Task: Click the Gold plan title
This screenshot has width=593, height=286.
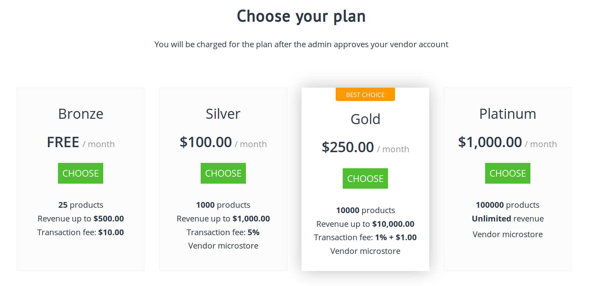Action: point(366,119)
